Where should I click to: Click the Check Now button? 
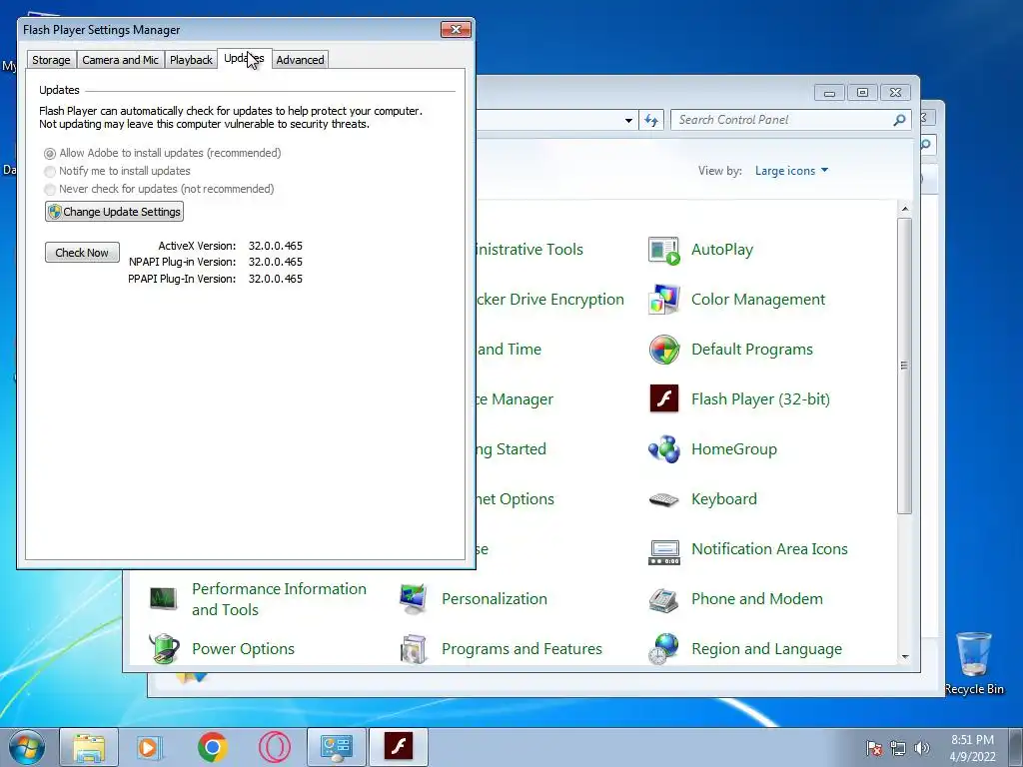click(82, 253)
